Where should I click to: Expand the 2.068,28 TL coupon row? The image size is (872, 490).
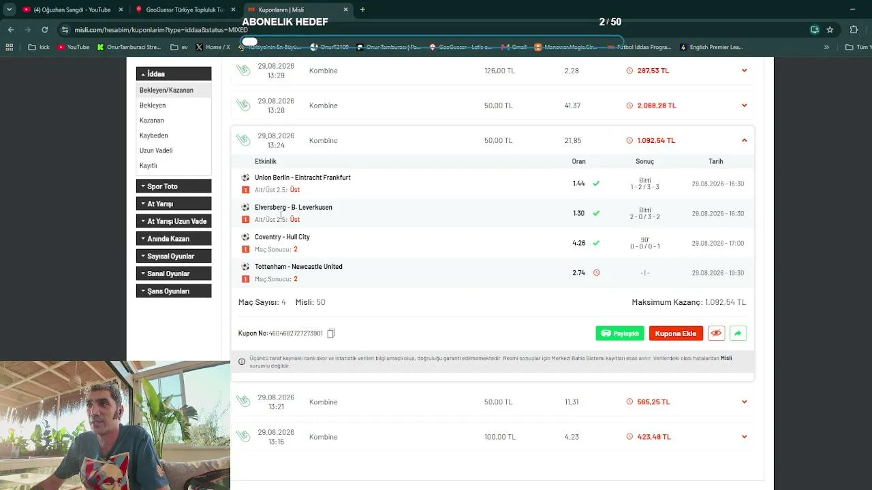coord(744,105)
